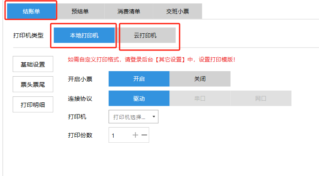Select 串口 connection protocol
Viewport: 319px width, 176px height.
[x=200, y=99]
